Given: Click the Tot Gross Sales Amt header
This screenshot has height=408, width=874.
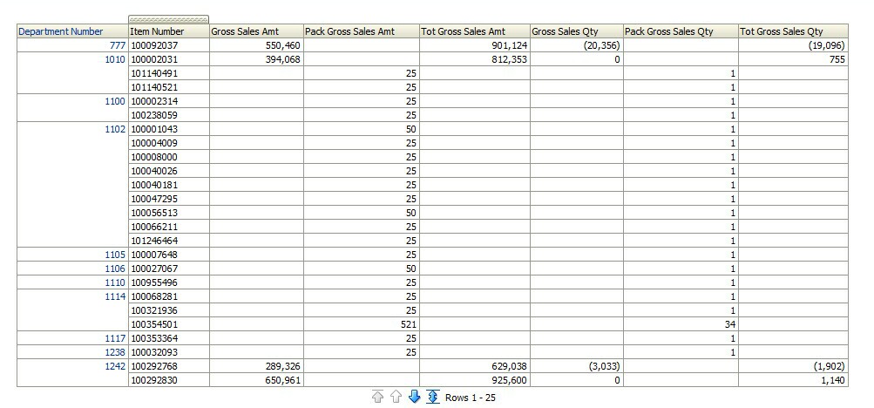Looking at the screenshot, I should [x=464, y=31].
